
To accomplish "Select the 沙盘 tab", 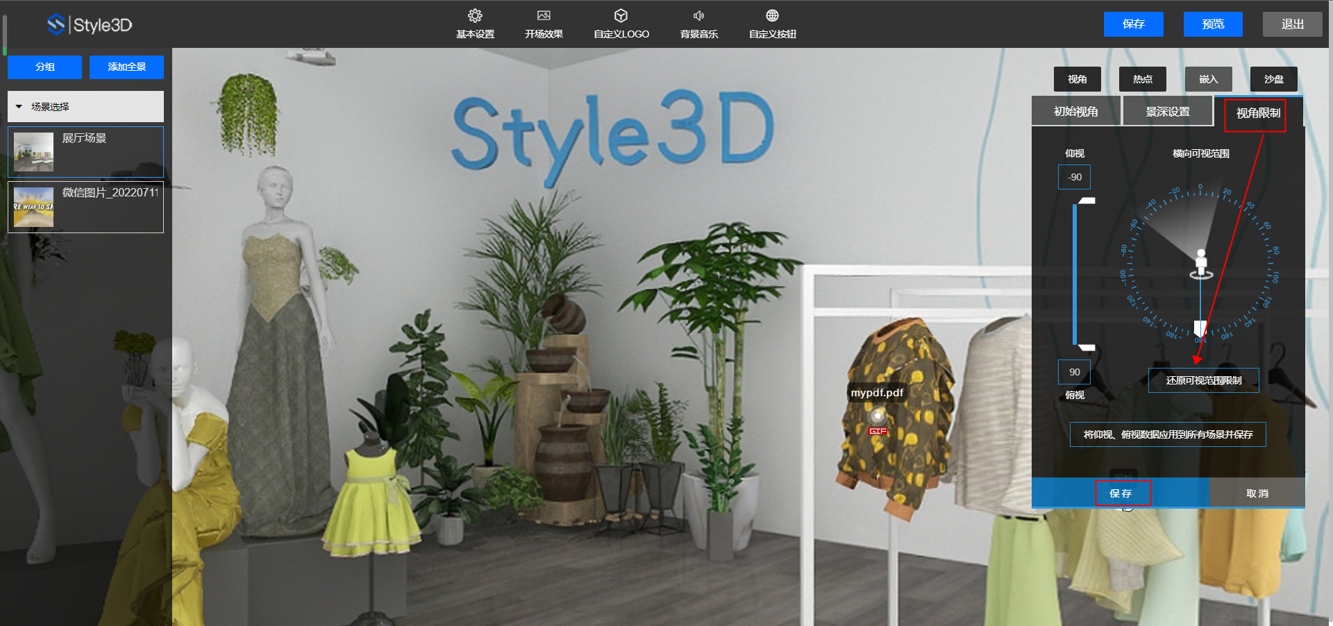I will tap(1273, 79).
